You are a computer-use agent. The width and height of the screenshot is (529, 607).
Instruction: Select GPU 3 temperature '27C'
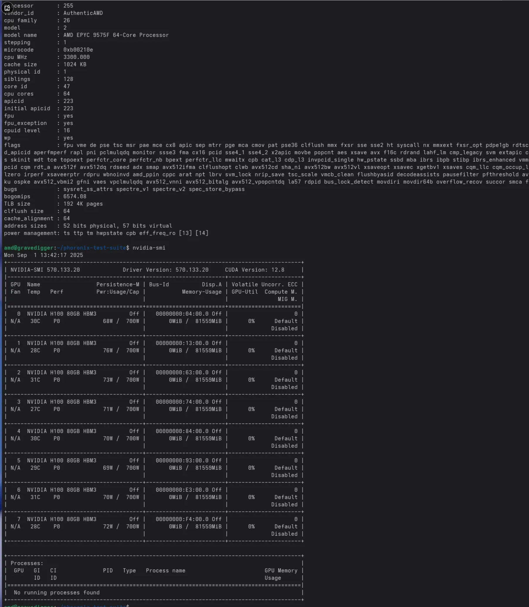(x=35, y=409)
